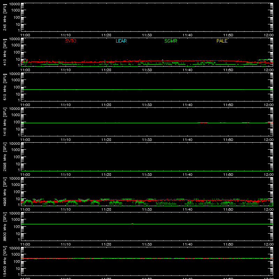The height and width of the screenshot is (279, 279).
Task: Click the 1000 tick value on the 610 MHz axis
Action: click(x=16, y=80)
